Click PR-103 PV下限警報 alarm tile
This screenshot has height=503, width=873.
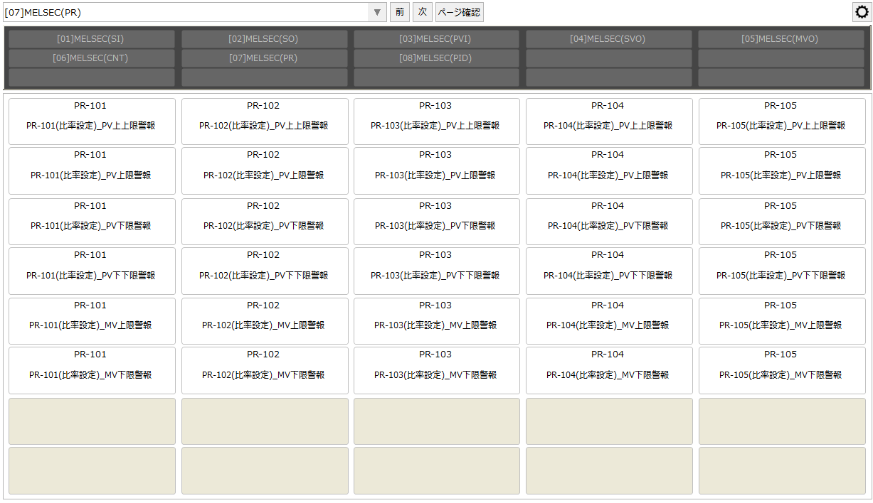tap(436, 222)
